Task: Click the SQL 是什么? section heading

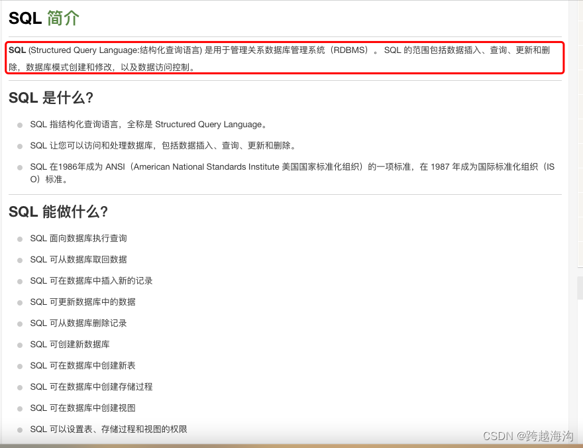Action: [x=52, y=97]
